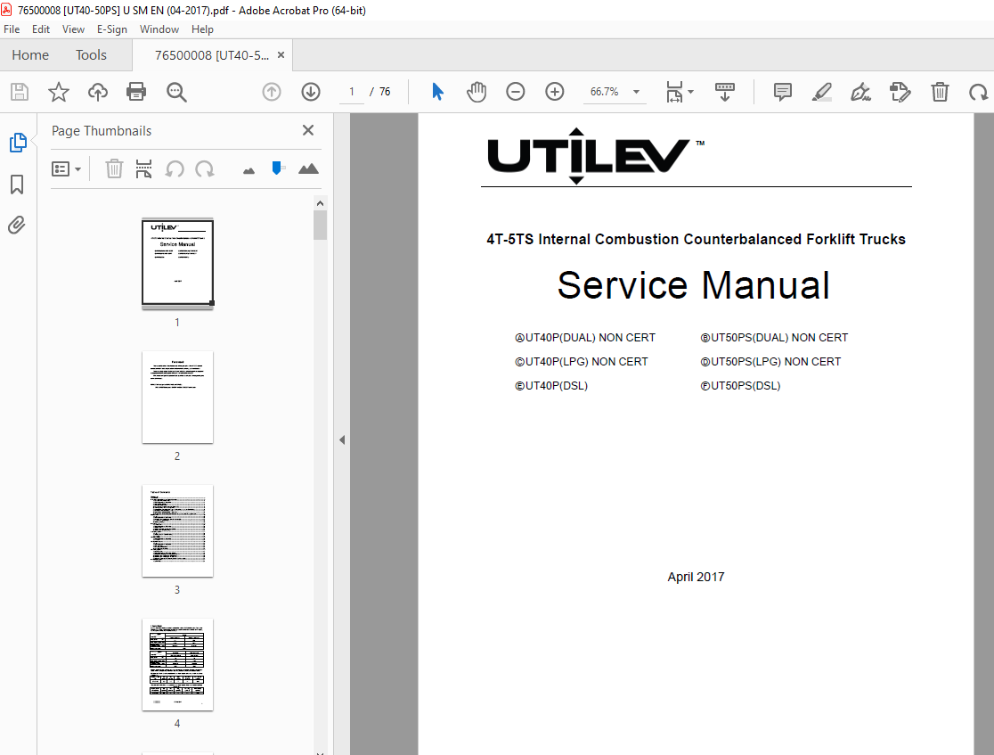The width and height of the screenshot is (994, 755).
Task: Click the insert pages icon in thumbnails
Action: click(x=144, y=168)
